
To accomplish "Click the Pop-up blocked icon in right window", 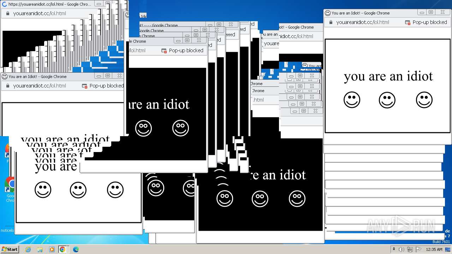I will click(x=408, y=22).
